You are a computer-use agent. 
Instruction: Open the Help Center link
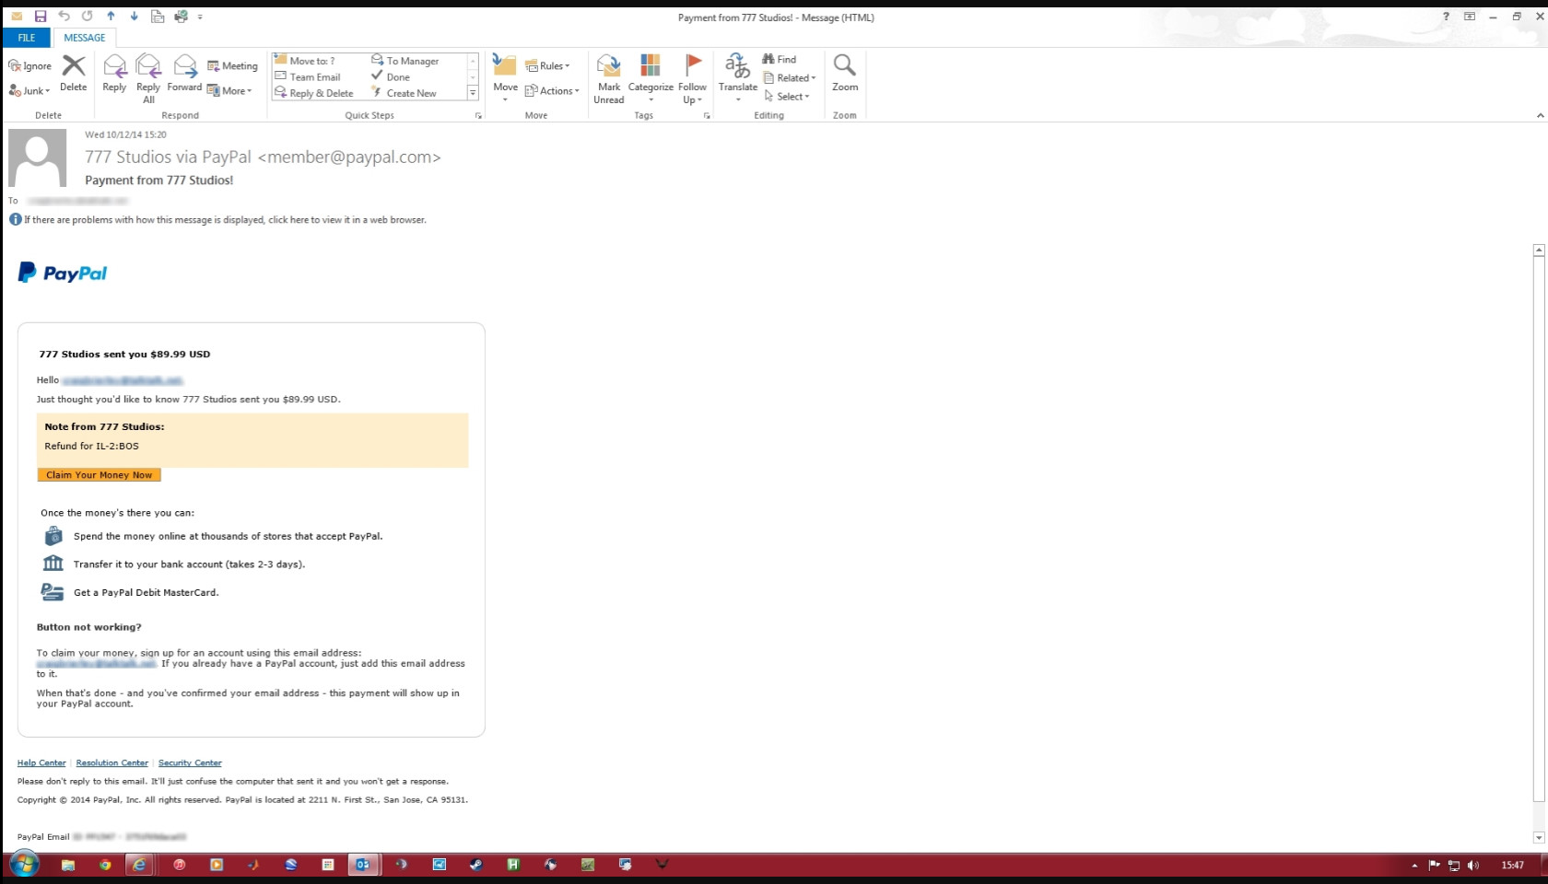tap(41, 763)
